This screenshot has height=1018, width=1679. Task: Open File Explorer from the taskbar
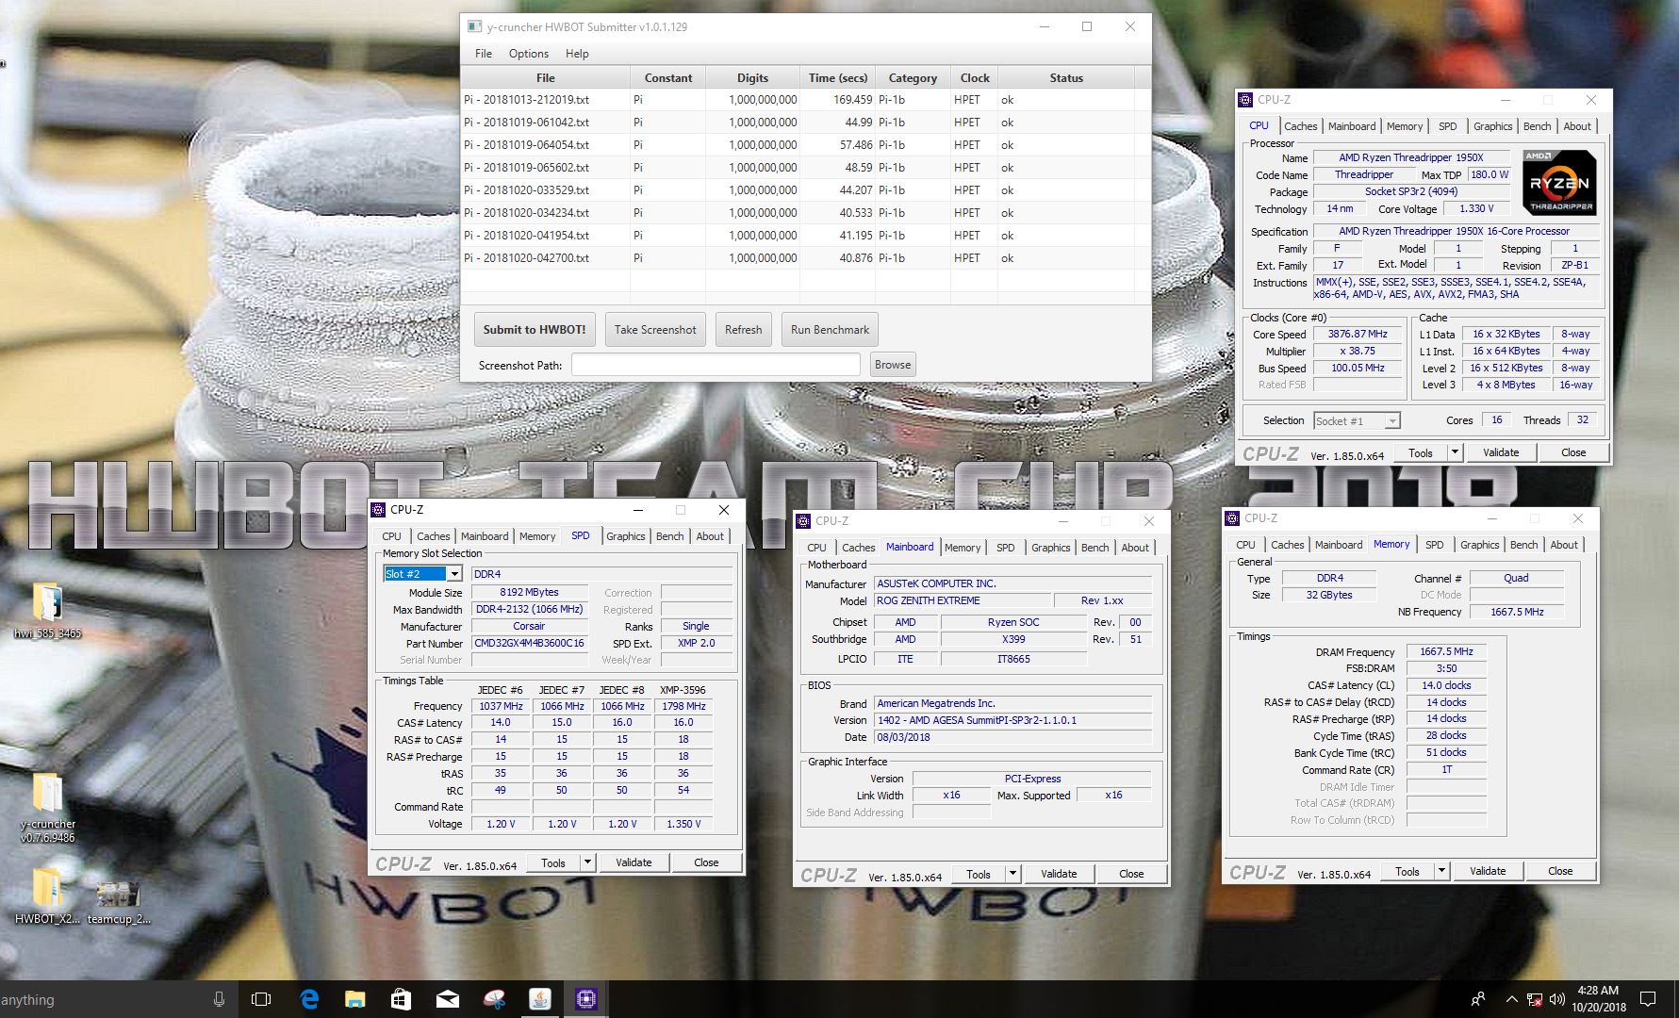click(x=354, y=999)
